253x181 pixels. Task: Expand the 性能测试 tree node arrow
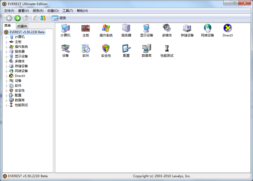pyautogui.click(x=7, y=105)
